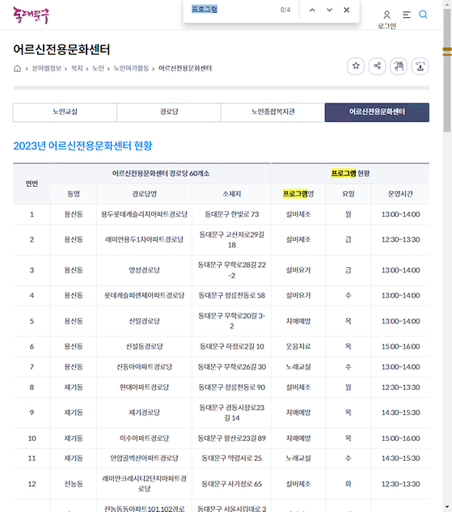Click 제기경로당 cell
The width and height of the screenshot is (452, 512).
tap(144, 413)
